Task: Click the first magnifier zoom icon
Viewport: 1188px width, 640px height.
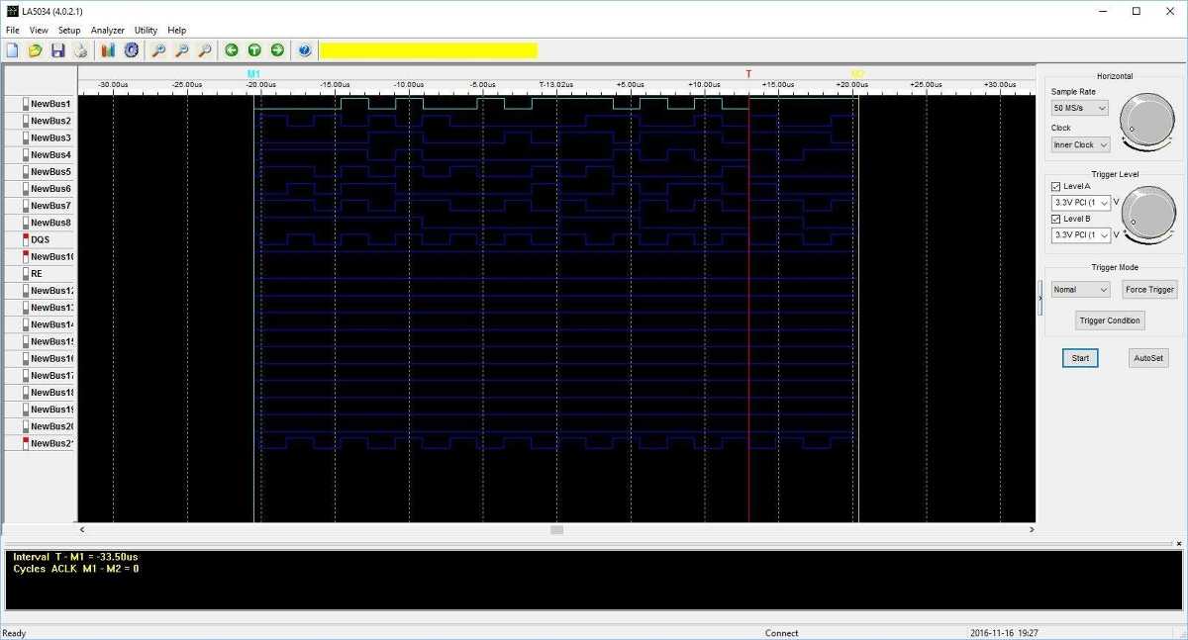Action: (x=158, y=50)
